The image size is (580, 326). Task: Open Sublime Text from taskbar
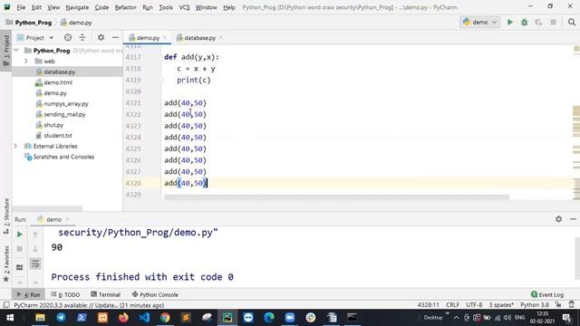pyautogui.click(x=186, y=318)
